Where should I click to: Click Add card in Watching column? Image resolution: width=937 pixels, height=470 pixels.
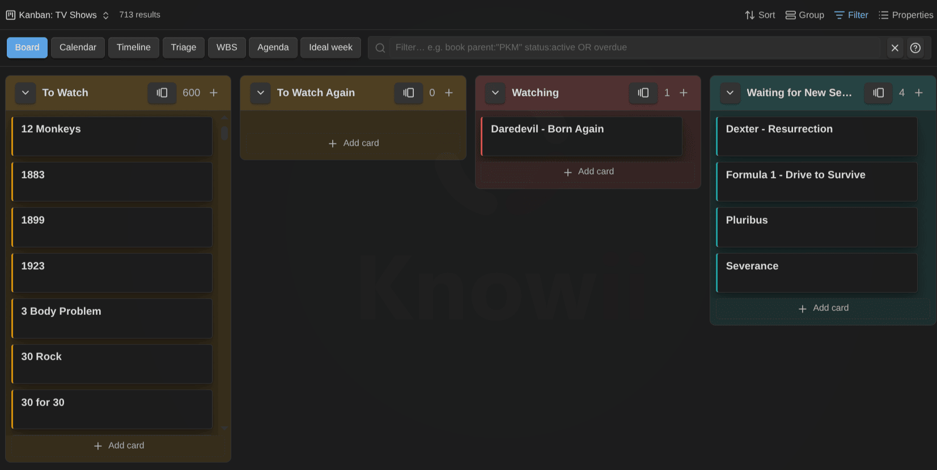pos(588,172)
